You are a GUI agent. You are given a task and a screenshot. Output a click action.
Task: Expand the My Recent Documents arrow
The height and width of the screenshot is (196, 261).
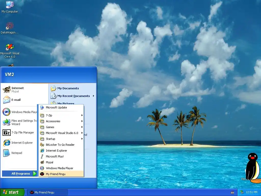(94, 96)
